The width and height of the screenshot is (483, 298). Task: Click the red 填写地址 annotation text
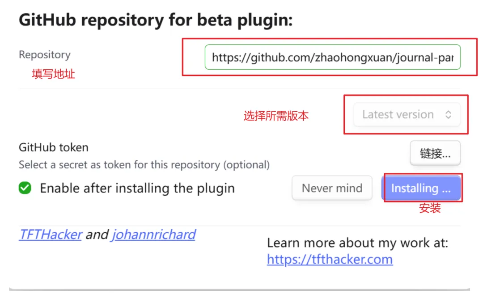coord(53,74)
